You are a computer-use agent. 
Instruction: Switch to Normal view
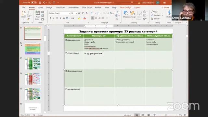coord(136,115)
